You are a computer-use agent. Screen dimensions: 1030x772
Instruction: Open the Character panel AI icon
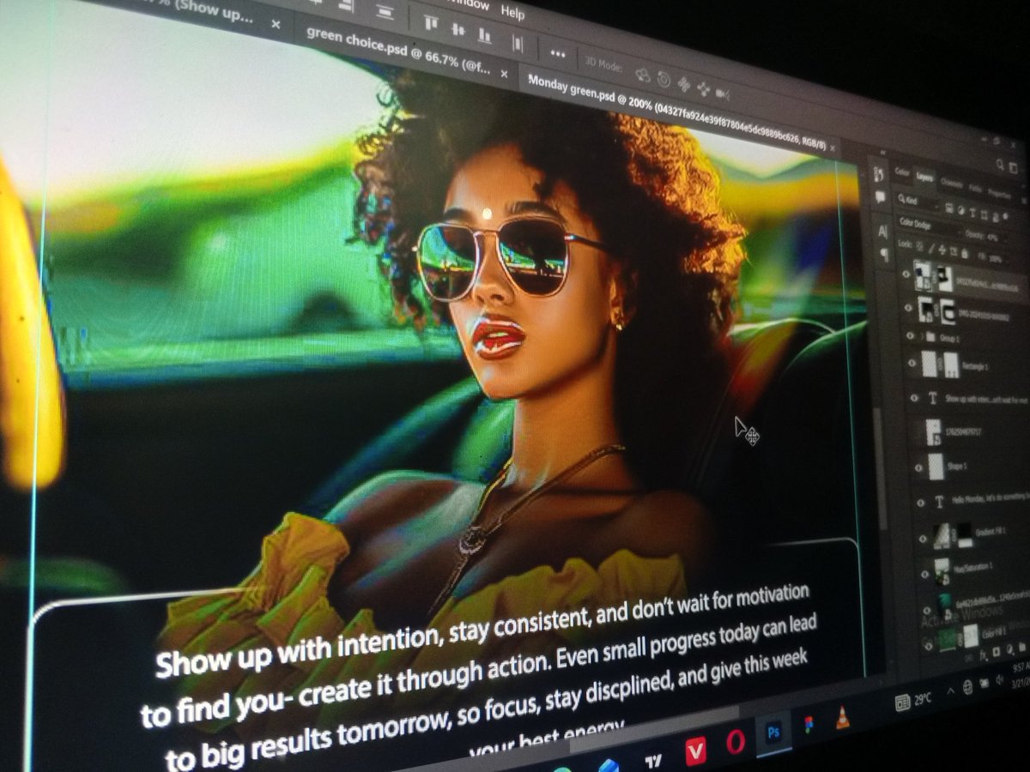[882, 232]
